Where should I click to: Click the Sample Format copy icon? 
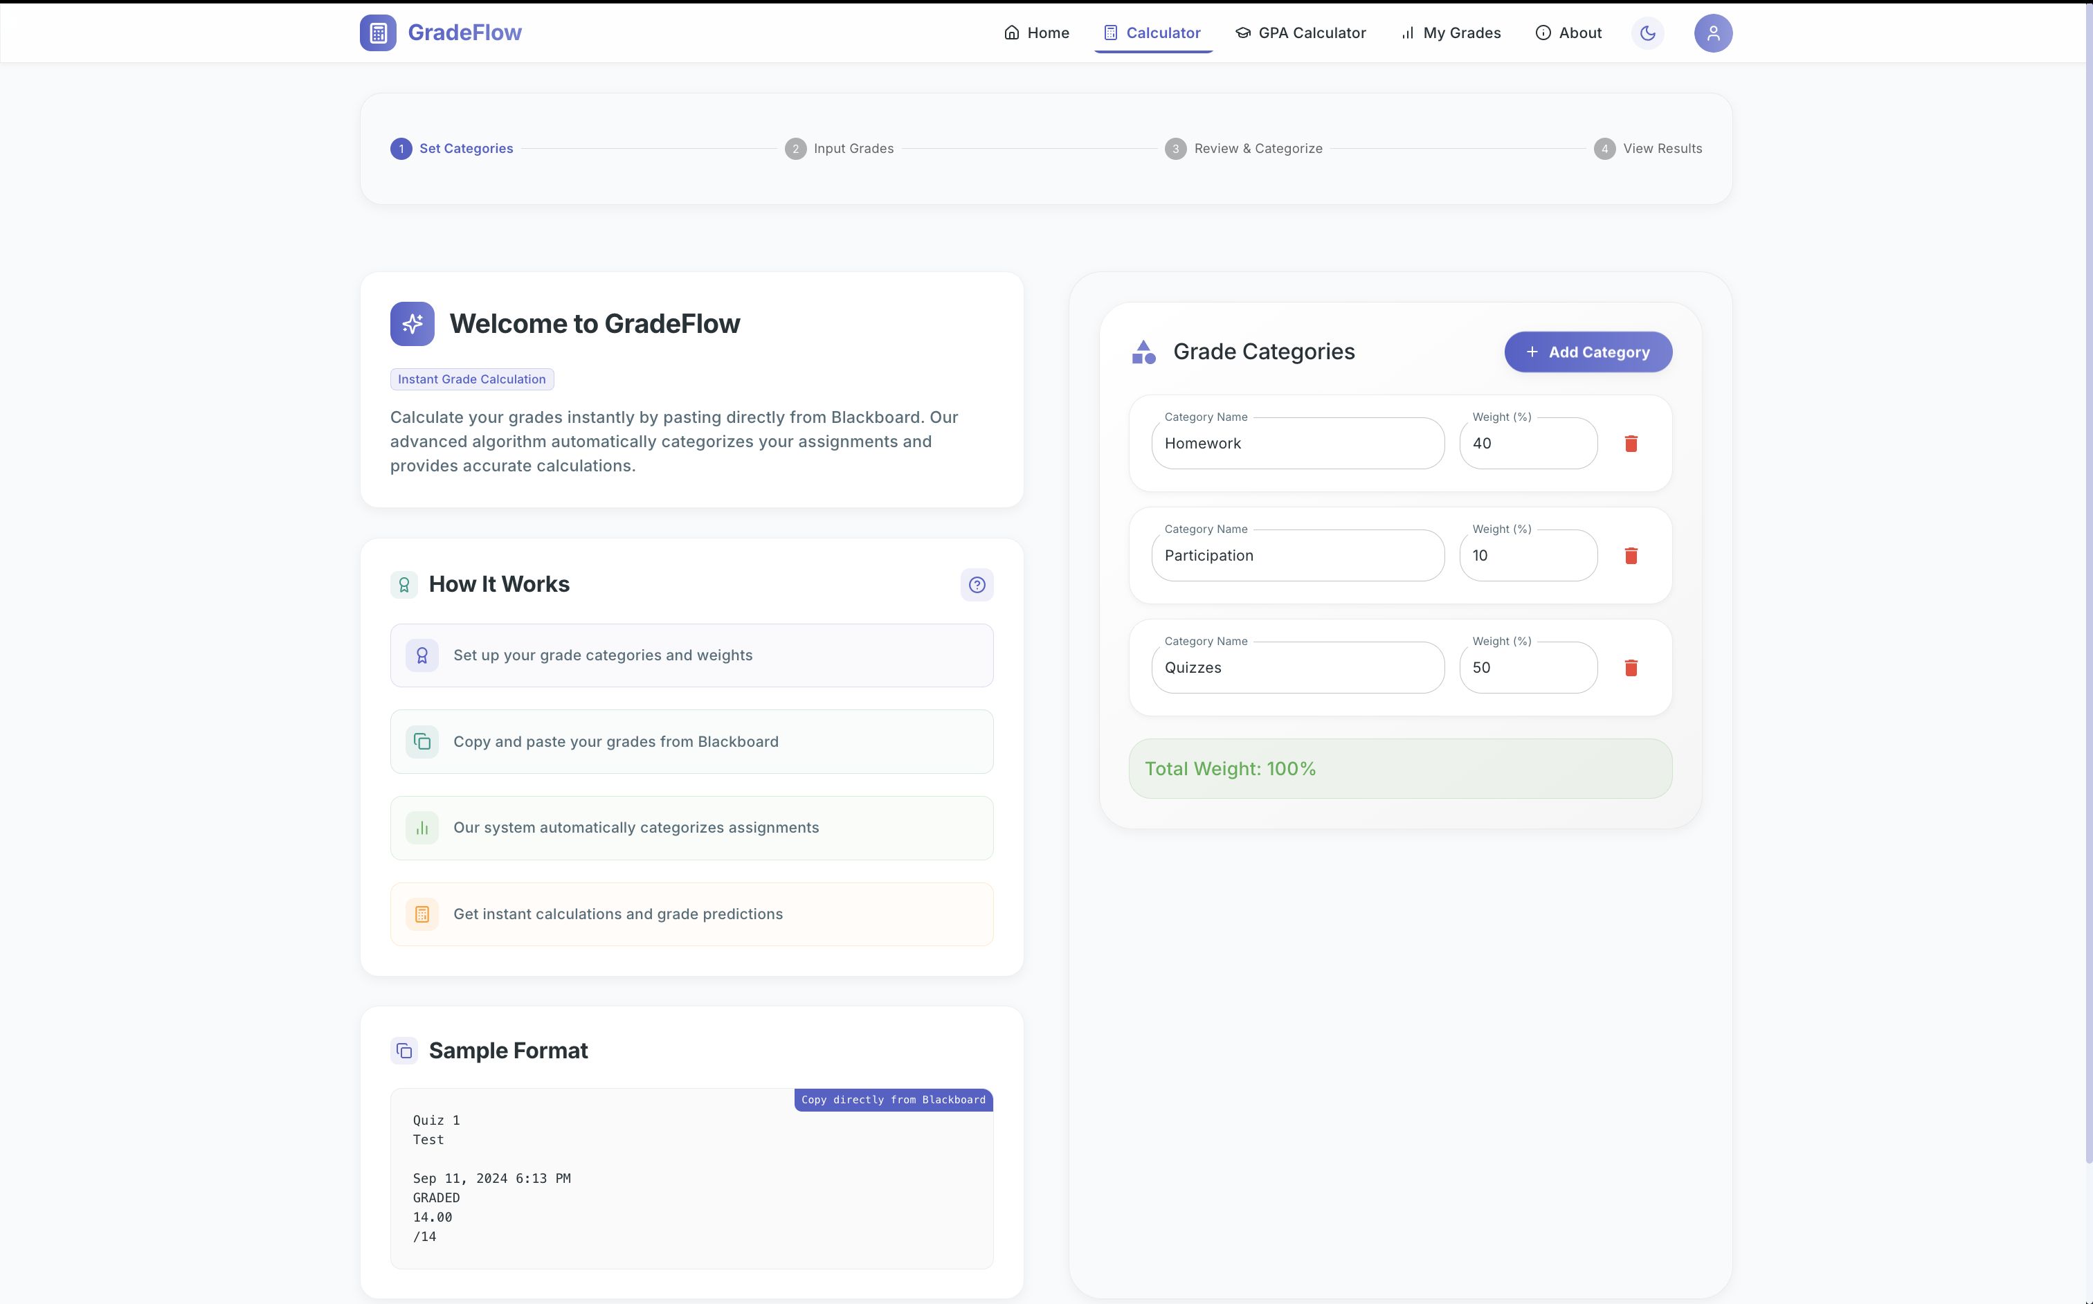point(404,1051)
